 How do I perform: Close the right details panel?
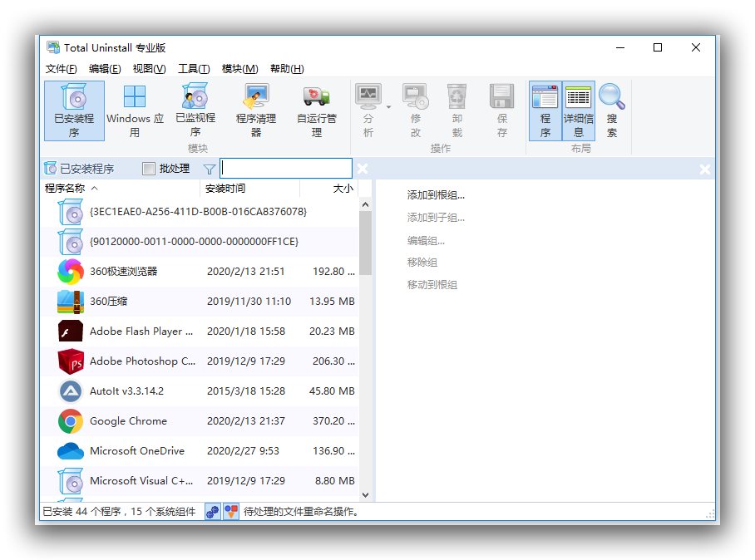(x=704, y=169)
